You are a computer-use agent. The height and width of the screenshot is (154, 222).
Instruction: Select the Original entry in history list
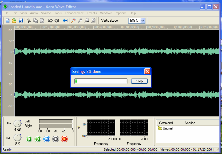coord(165,128)
